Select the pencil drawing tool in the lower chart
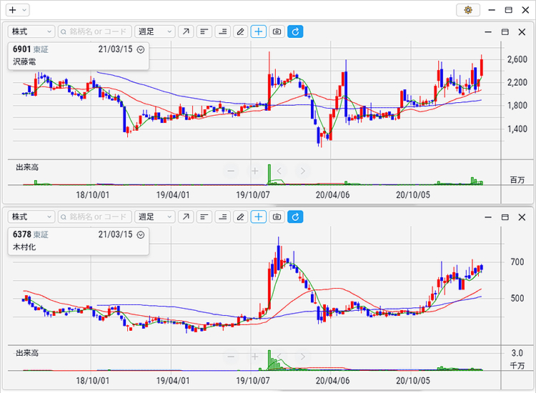This screenshot has height=393, width=536. [x=241, y=217]
